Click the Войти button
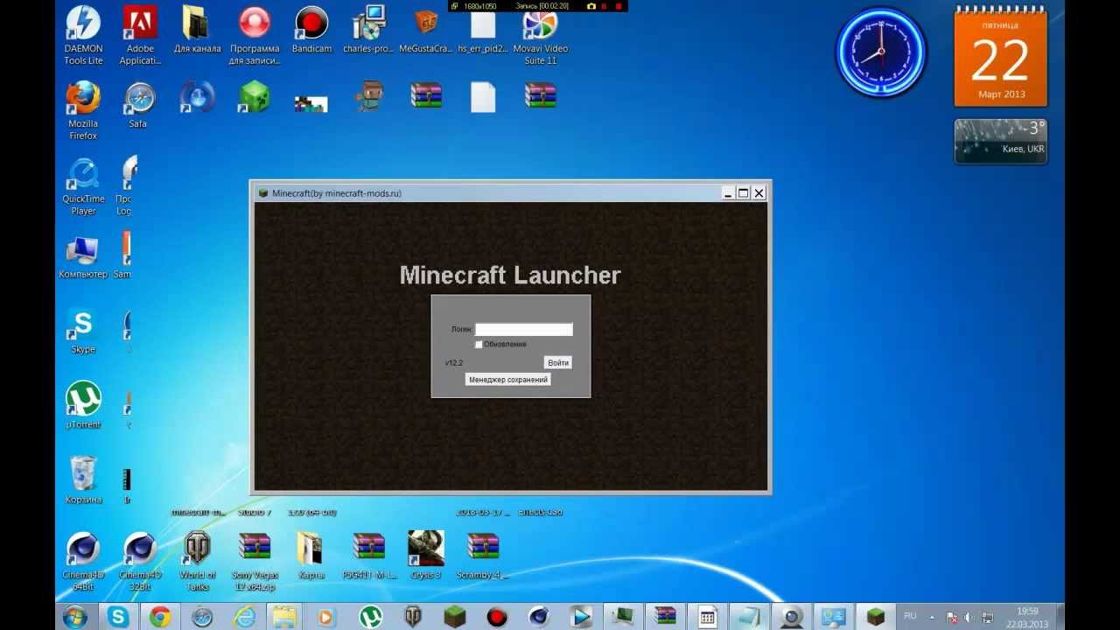The height and width of the screenshot is (630, 1120). 557,362
